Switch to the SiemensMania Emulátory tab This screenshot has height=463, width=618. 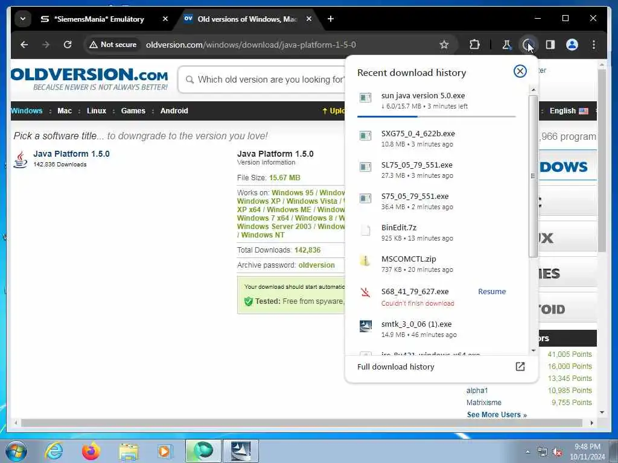(x=100, y=19)
